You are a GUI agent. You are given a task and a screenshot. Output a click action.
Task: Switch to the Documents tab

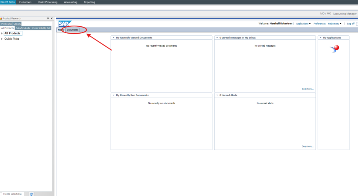73,30
